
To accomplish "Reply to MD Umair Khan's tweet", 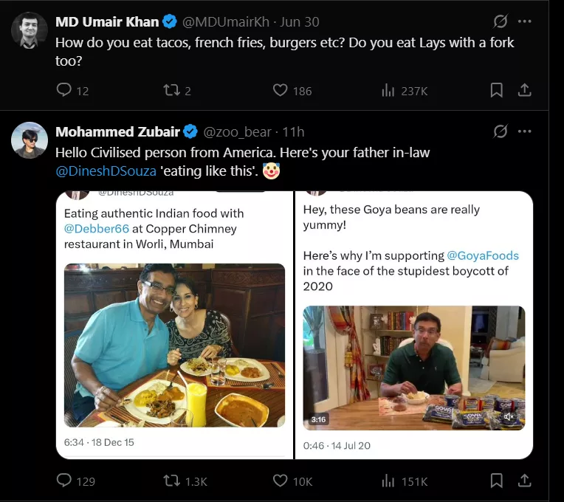I will tap(64, 90).
